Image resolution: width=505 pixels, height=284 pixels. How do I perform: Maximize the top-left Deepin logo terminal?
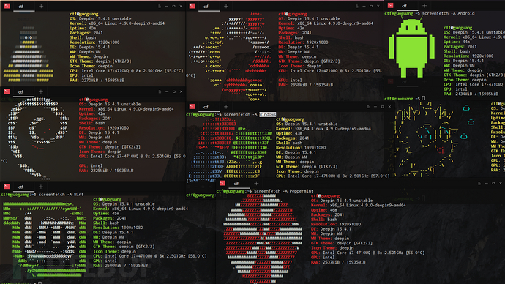[x=173, y=6]
